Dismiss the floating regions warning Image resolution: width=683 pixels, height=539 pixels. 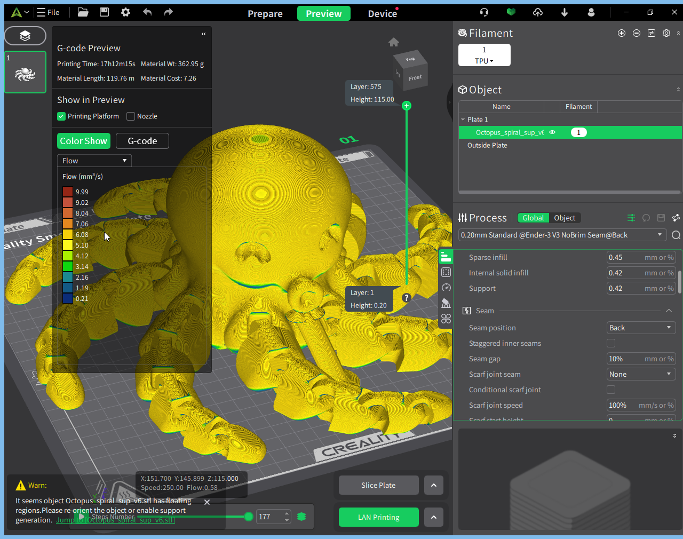207,502
